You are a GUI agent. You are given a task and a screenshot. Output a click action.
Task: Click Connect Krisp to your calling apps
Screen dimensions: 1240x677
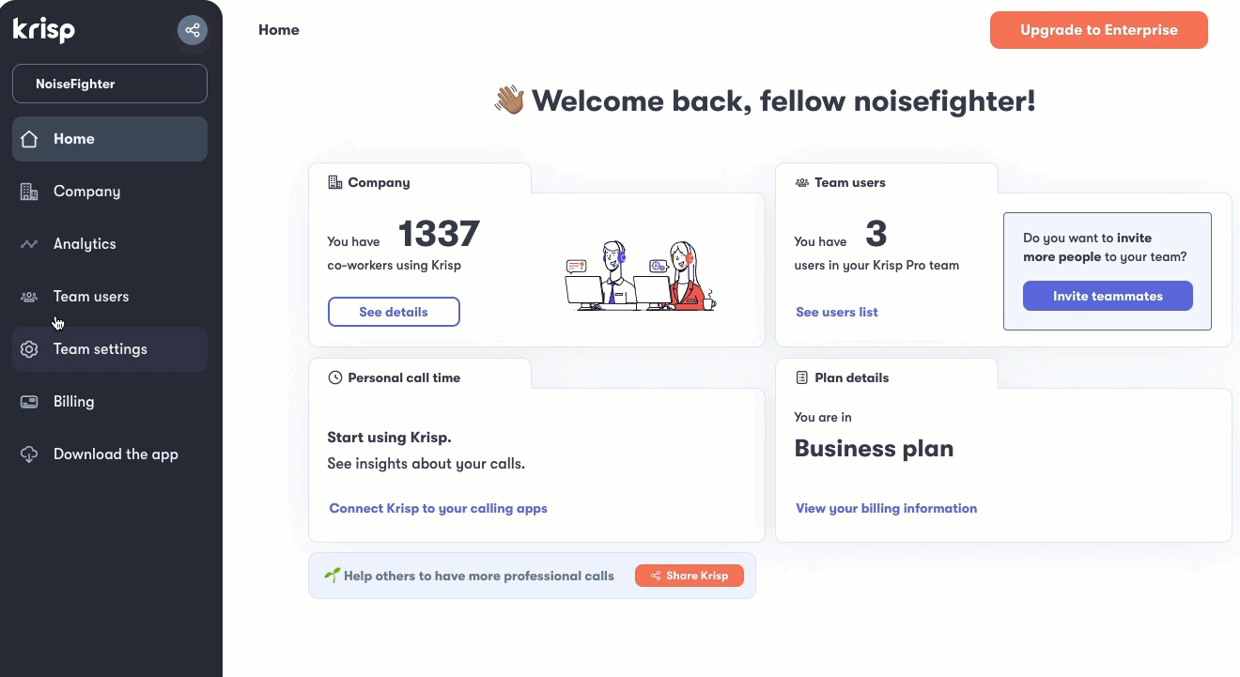438,508
